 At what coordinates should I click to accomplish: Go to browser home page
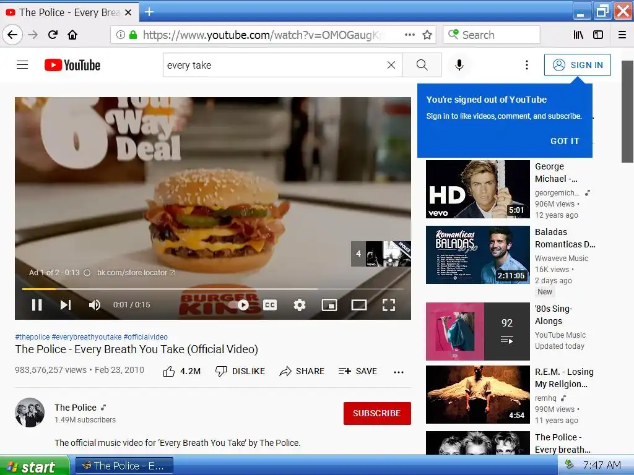[x=73, y=35]
